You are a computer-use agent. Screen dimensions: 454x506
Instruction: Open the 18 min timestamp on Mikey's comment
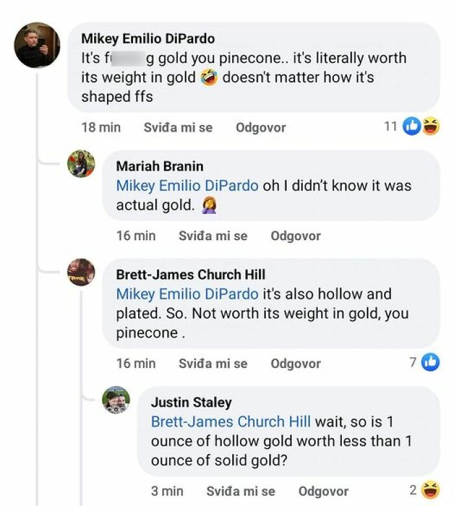(101, 128)
